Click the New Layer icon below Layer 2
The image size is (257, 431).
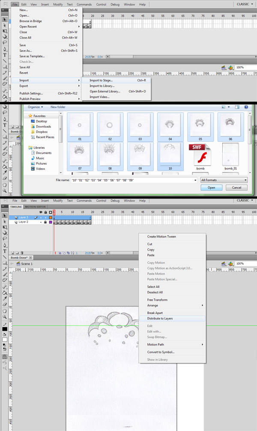pos(12,253)
